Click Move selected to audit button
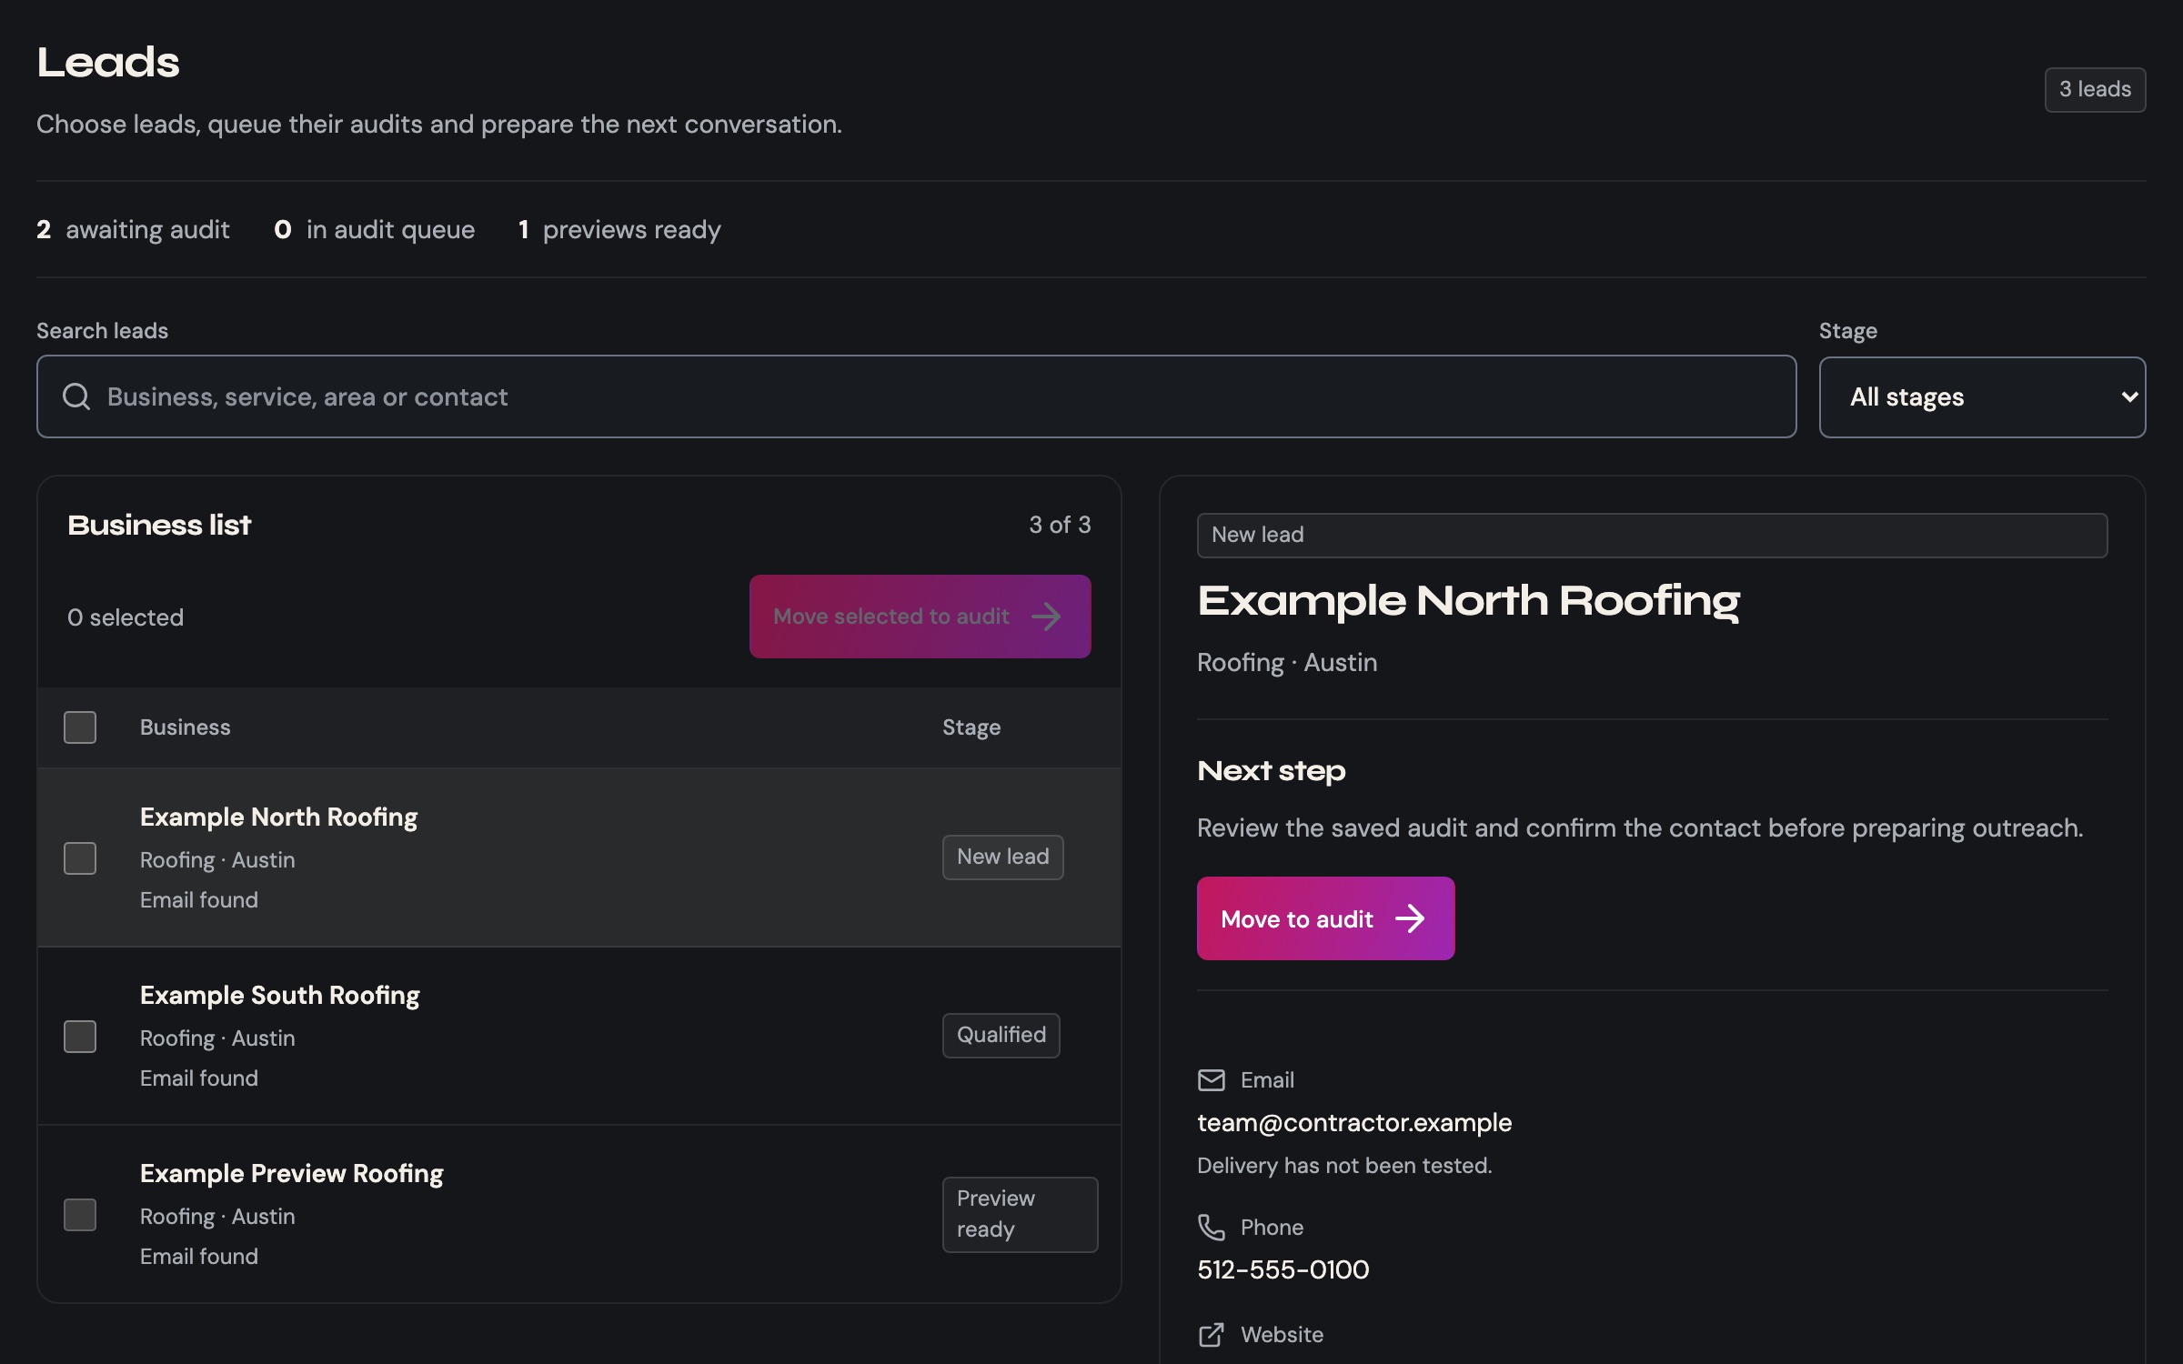 tap(920, 617)
